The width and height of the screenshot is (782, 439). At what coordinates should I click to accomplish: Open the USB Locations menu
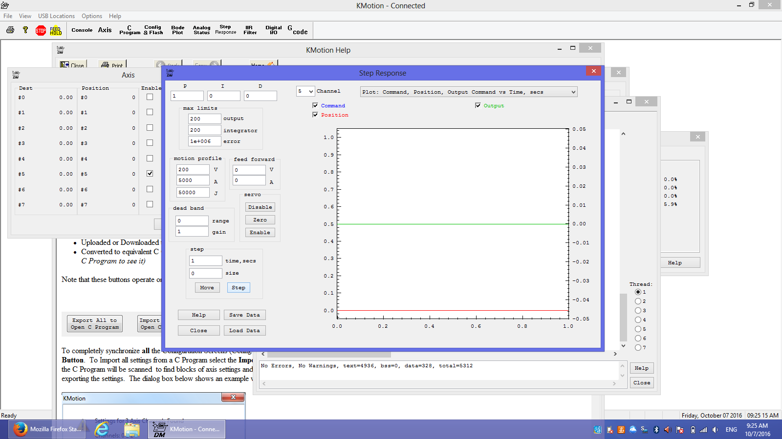56,16
